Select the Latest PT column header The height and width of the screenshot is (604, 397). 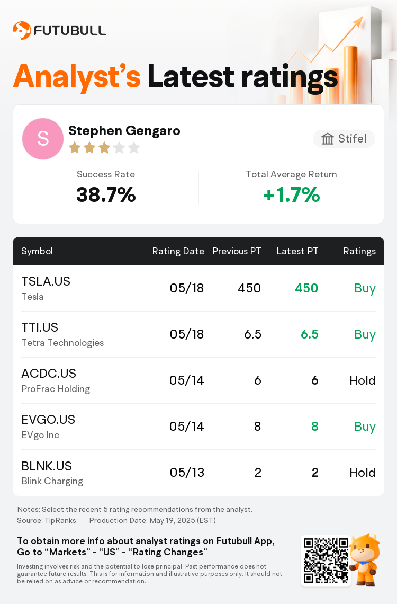297,251
